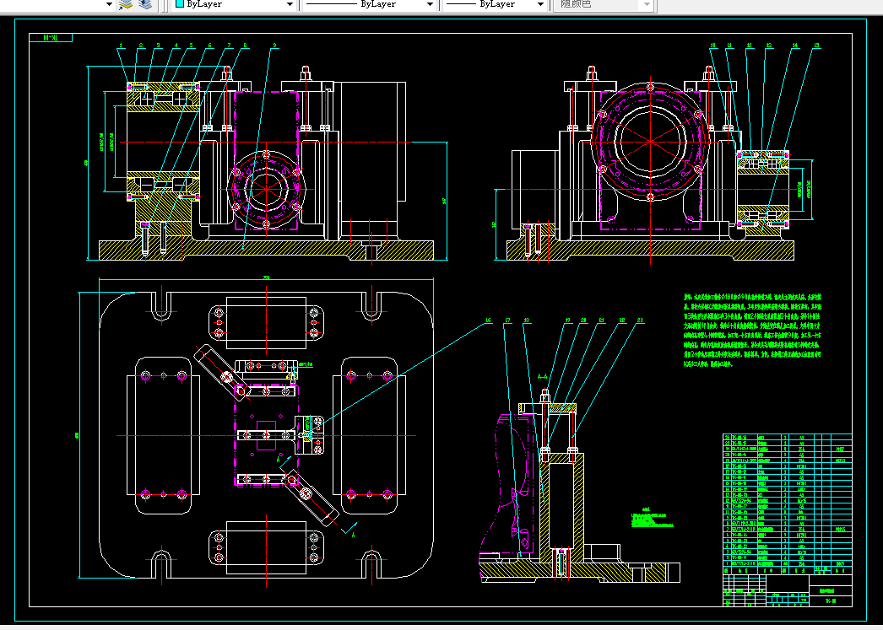Open the layer list dropdown arrow

(109, 4)
